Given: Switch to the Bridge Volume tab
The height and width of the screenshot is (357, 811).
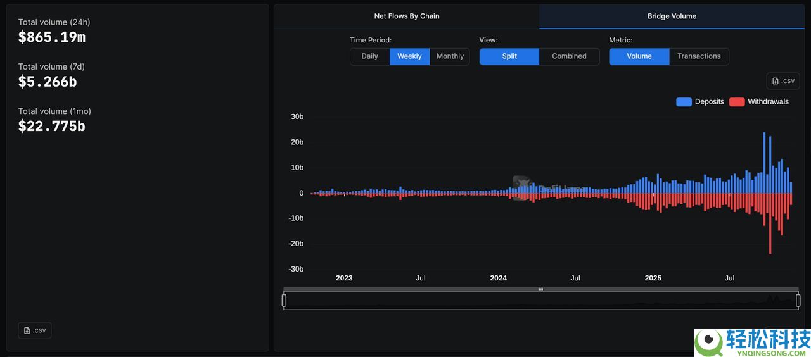Looking at the screenshot, I should click(x=672, y=16).
